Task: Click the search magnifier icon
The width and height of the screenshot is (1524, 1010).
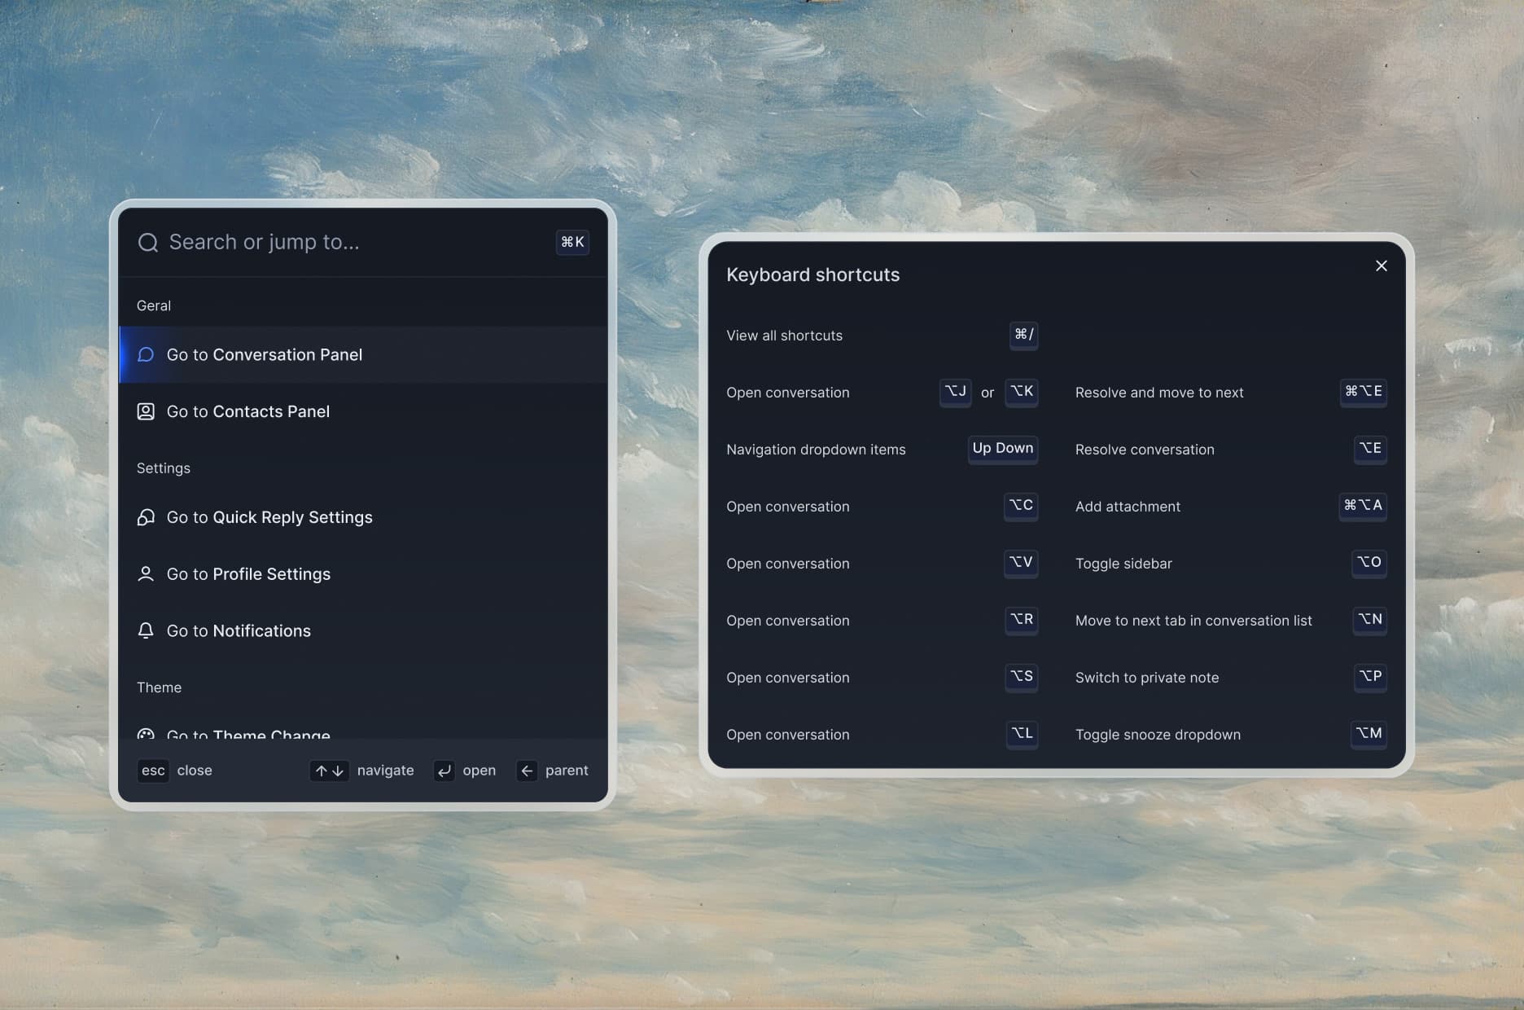Action: point(147,243)
